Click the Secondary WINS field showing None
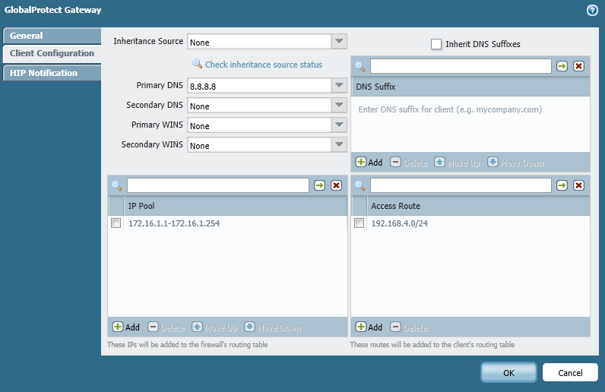This screenshot has width=605, height=392. (259, 144)
